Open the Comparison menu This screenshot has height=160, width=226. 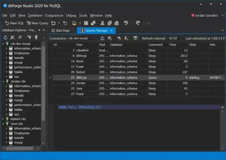coord(54,15)
